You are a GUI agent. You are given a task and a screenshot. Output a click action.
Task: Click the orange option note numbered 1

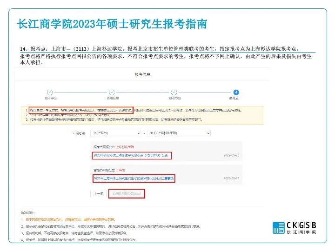[68, 219]
